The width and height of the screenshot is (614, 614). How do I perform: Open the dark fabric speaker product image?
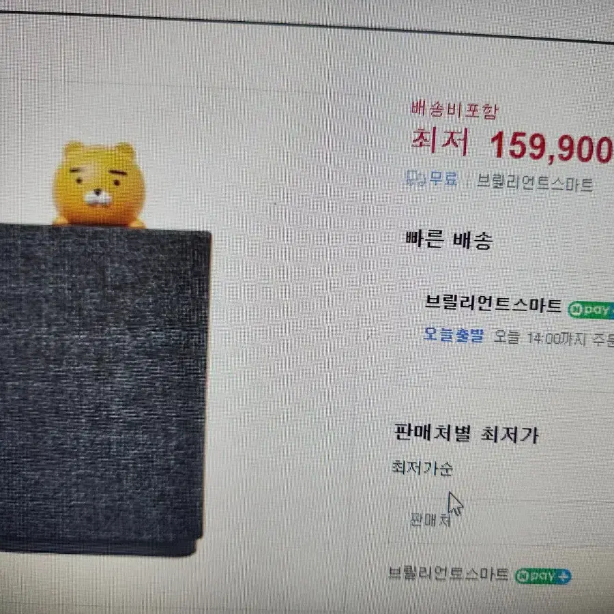(104, 390)
